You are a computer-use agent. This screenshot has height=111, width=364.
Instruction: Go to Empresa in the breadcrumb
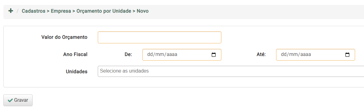[61, 11]
